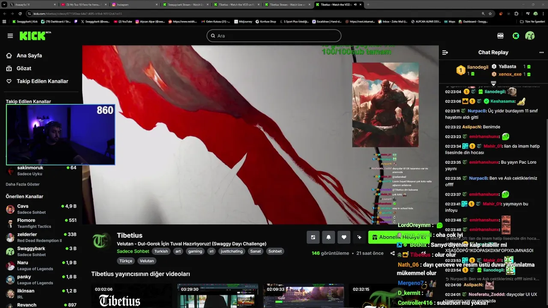This screenshot has width=548, height=308.
Task: Open a new browser tab
Action: pyautogui.click(x=368, y=4)
